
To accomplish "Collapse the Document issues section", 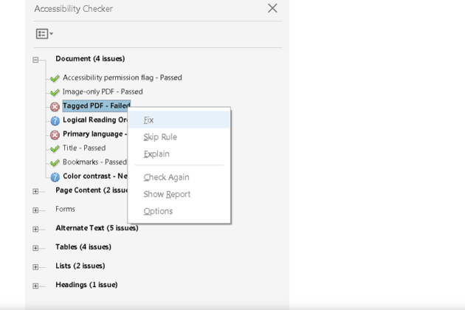I will (35, 60).
